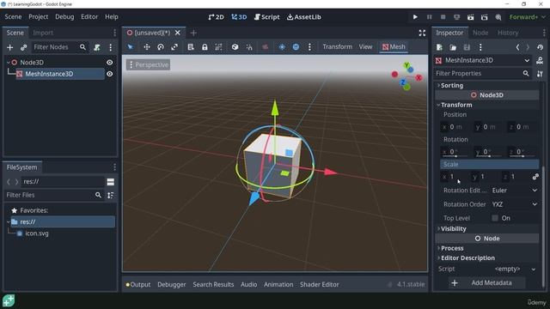Pause the running project
Image resolution: width=550 pixels, height=309 pixels.
pyautogui.click(x=429, y=17)
